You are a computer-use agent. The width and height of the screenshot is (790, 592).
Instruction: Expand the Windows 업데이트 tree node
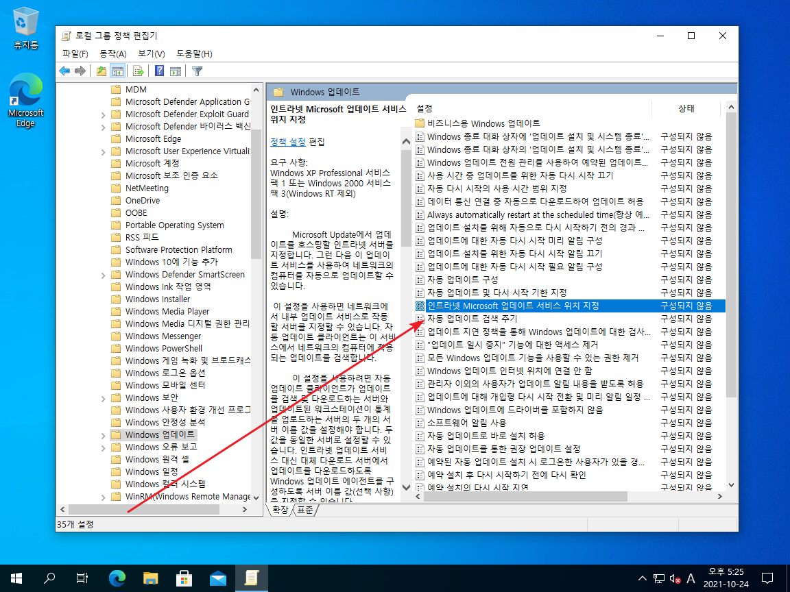104,436
